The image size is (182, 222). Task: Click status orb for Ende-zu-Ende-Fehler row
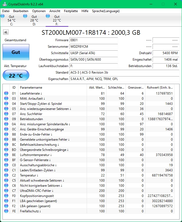pyautogui.click(x=6, y=134)
